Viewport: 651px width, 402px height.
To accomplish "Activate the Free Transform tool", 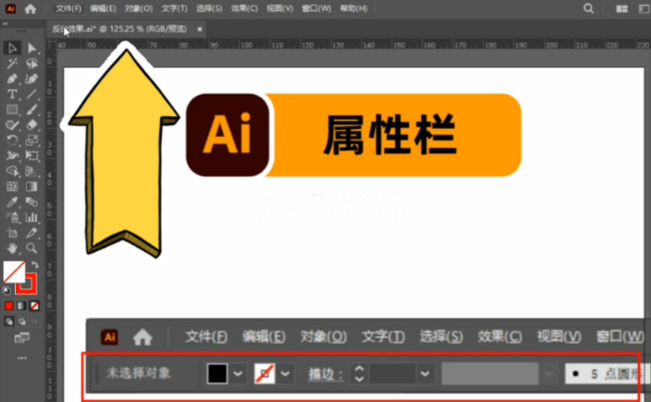I will [32, 156].
